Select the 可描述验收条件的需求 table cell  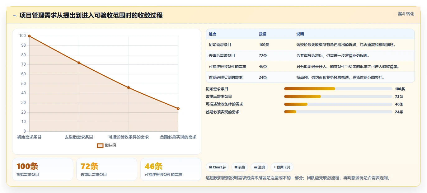(228, 67)
